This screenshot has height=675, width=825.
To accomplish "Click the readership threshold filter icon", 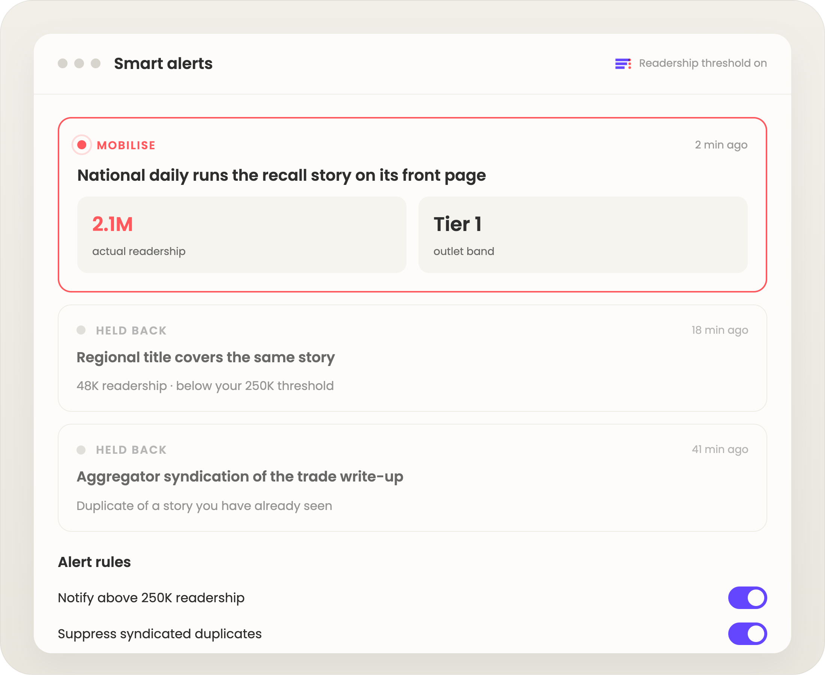I will coord(623,63).
